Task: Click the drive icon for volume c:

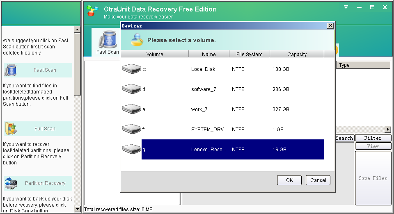Action: point(132,69)
